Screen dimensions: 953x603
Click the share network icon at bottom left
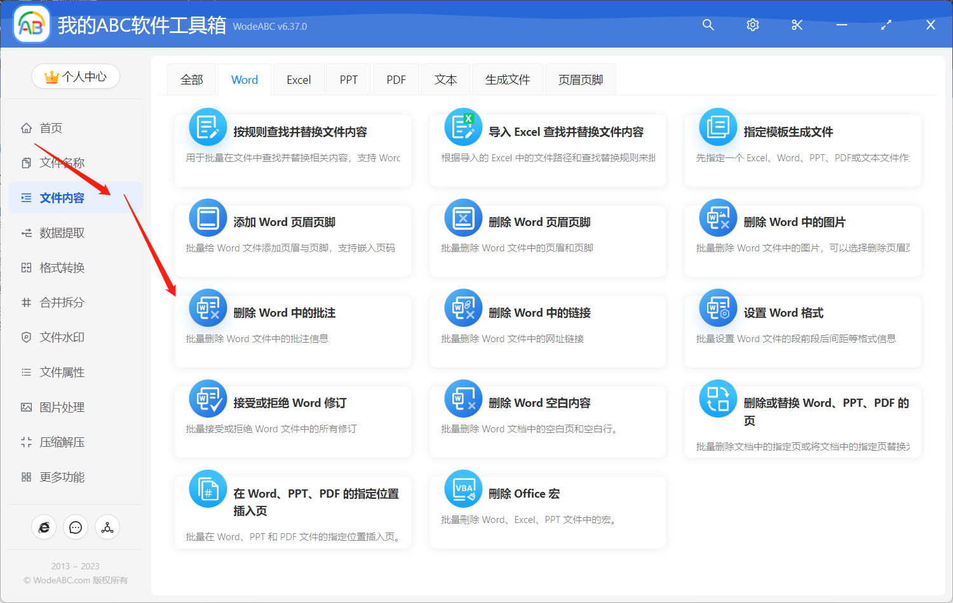[107, 527]
